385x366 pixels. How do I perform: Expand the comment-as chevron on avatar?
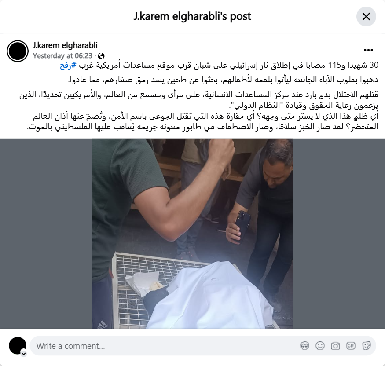pos(24,354)
